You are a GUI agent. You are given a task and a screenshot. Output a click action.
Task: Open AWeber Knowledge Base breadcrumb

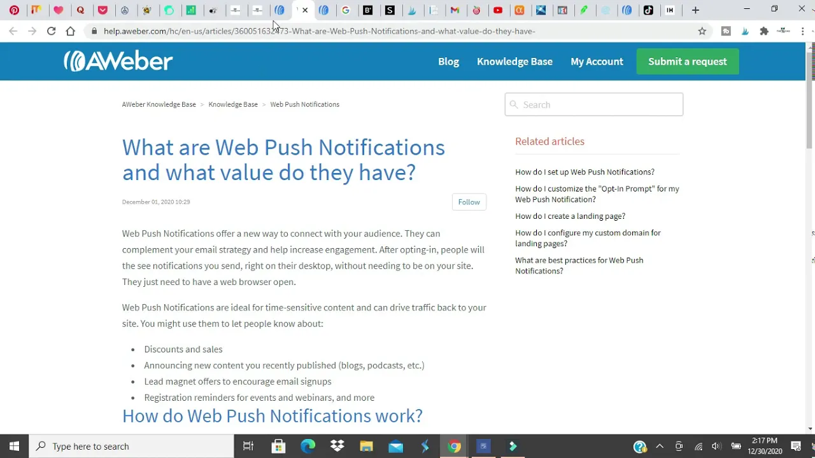point(159,104)
